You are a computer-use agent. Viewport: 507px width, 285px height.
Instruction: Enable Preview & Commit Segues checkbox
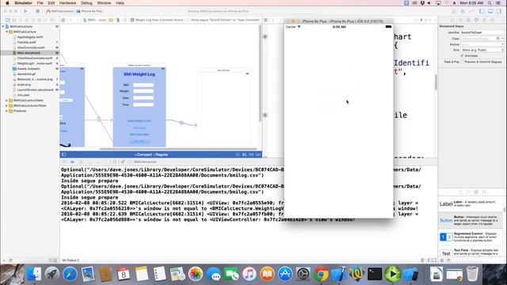pyautogui.click(x=462, y=62)
